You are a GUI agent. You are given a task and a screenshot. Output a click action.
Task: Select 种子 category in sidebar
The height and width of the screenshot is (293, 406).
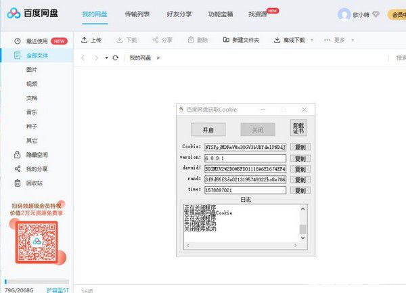[x=32, y=127]
